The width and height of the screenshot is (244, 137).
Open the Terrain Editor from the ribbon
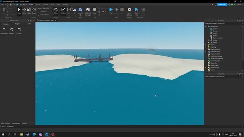pyautogui.click(x=56, y=11)
